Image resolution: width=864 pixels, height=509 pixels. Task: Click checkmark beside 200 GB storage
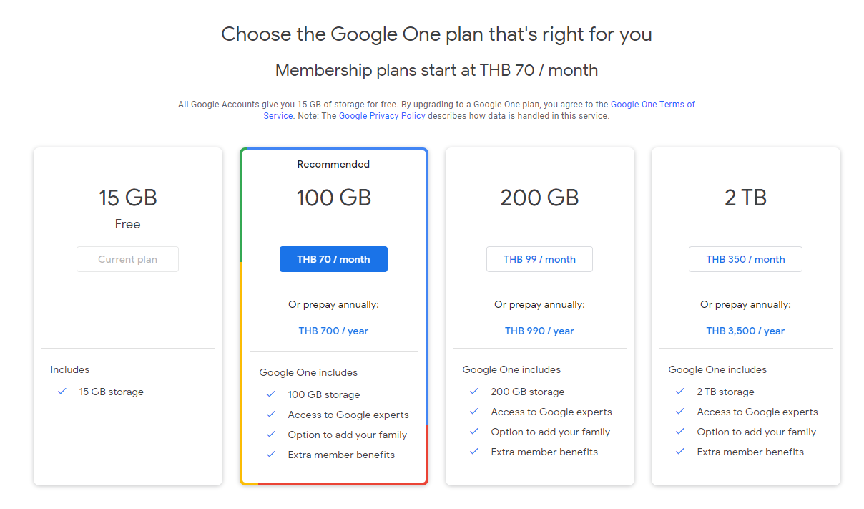[474, 392]
